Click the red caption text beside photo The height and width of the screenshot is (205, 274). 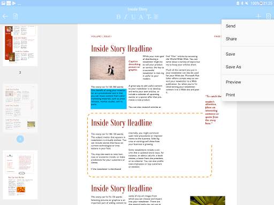[x=134, y=66]
